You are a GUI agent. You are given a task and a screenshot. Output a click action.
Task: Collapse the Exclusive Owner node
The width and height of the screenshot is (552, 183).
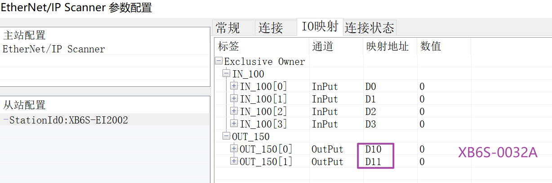(x=219, y=61)
